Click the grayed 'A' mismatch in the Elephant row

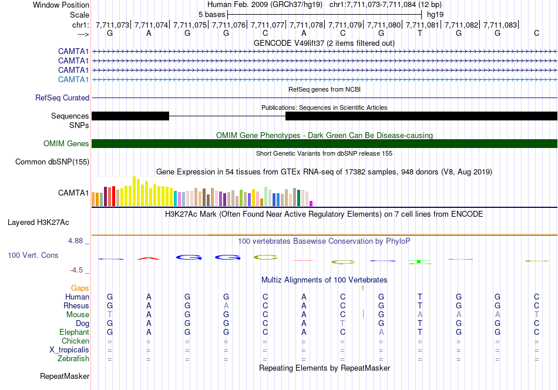(x=381, y=332)
